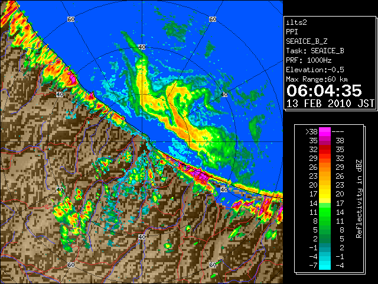Screen dimensions: 378x284
Task: Click the red 32 to 35 dBZ band
Action: pos(325,150)
